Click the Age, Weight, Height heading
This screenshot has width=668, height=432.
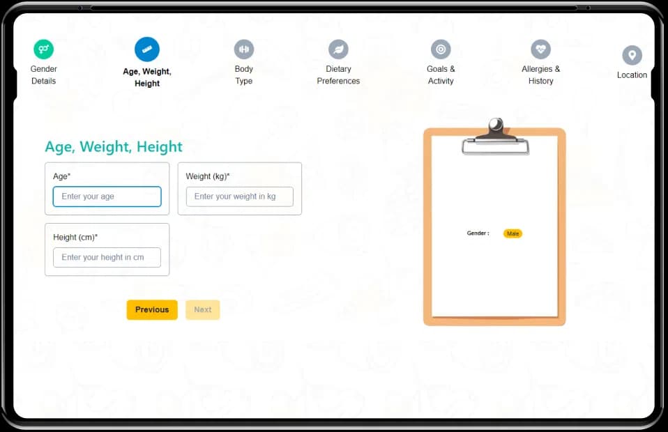(113, 146)
